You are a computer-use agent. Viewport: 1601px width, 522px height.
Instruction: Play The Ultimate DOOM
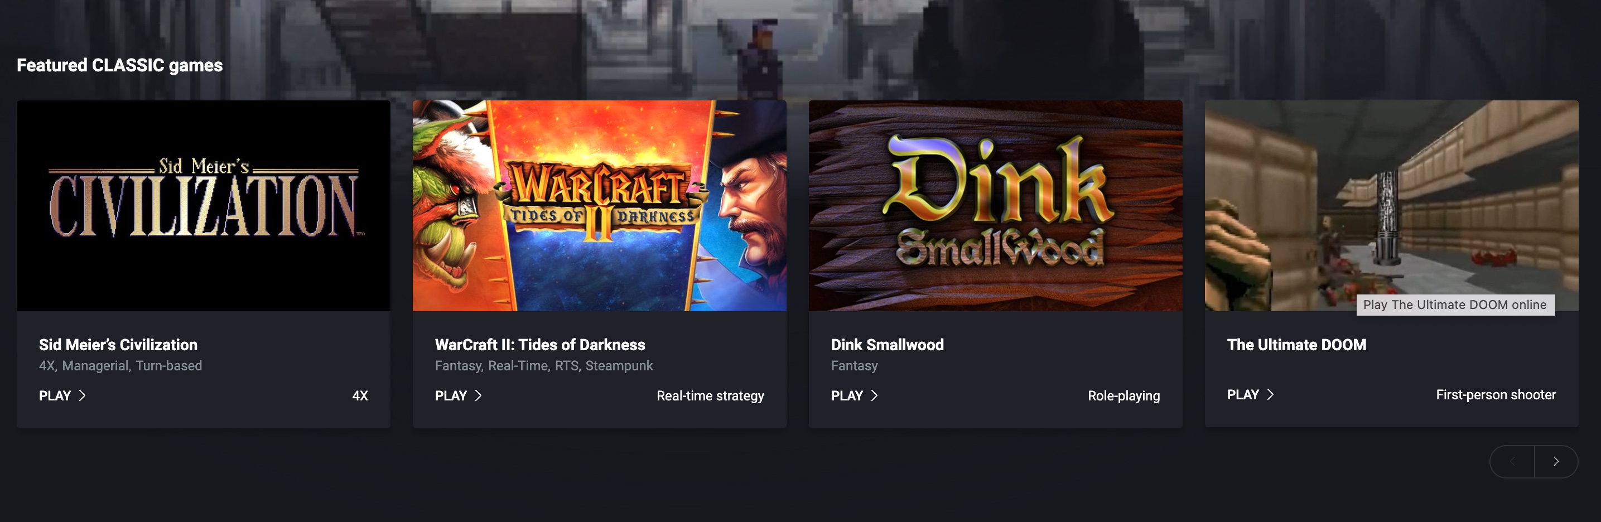coord(1250,394)
